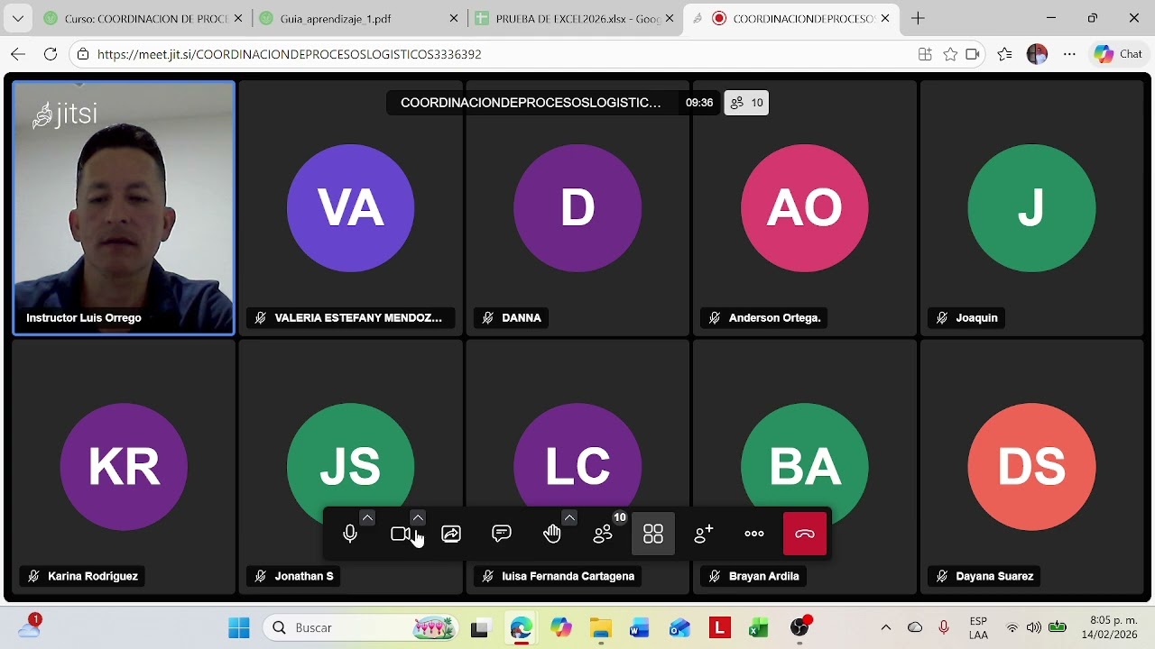Open reactions arrow above raise hand
1155x649 pixels.
[x=569, y=517]
